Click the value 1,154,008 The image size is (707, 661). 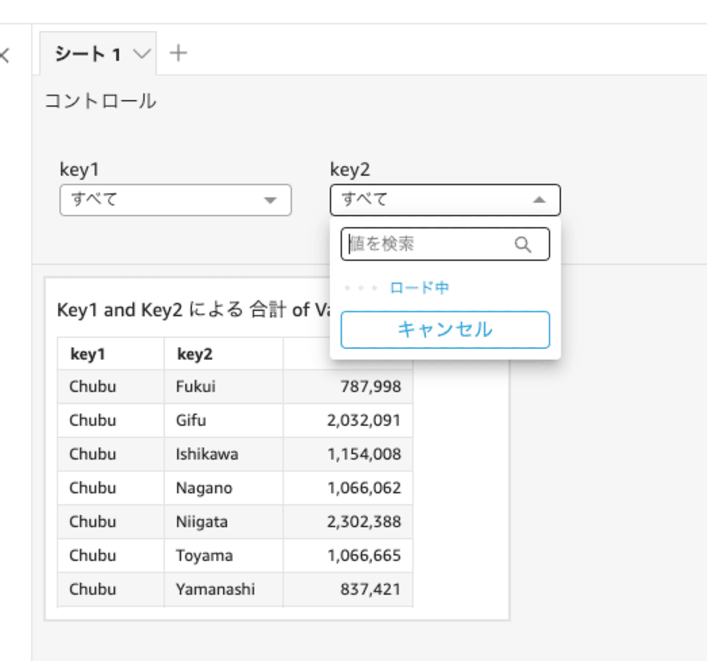364,454
